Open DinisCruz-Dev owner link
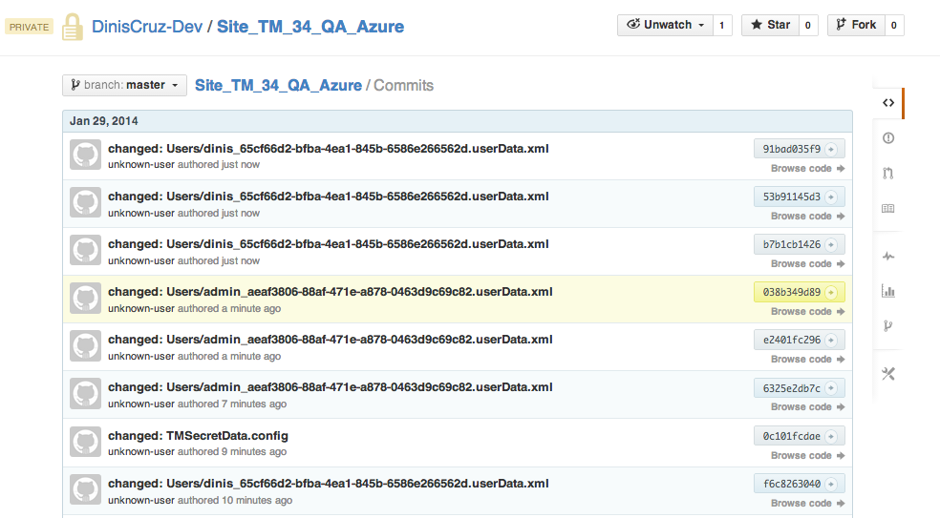 [x=147, y=26]
